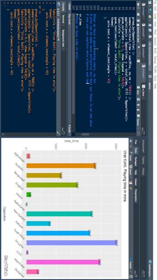Click the West Indies bar labeled 2466
Viewport: 157px width, 280px height.
tap(63, 262)
